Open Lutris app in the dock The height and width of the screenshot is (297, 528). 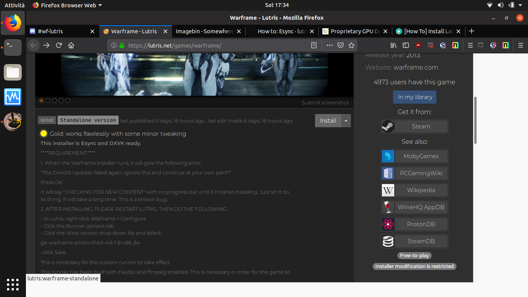tap(13, 122)
